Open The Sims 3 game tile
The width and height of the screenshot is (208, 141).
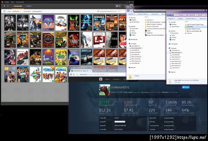pyautogui.click(x=35, y=74)
